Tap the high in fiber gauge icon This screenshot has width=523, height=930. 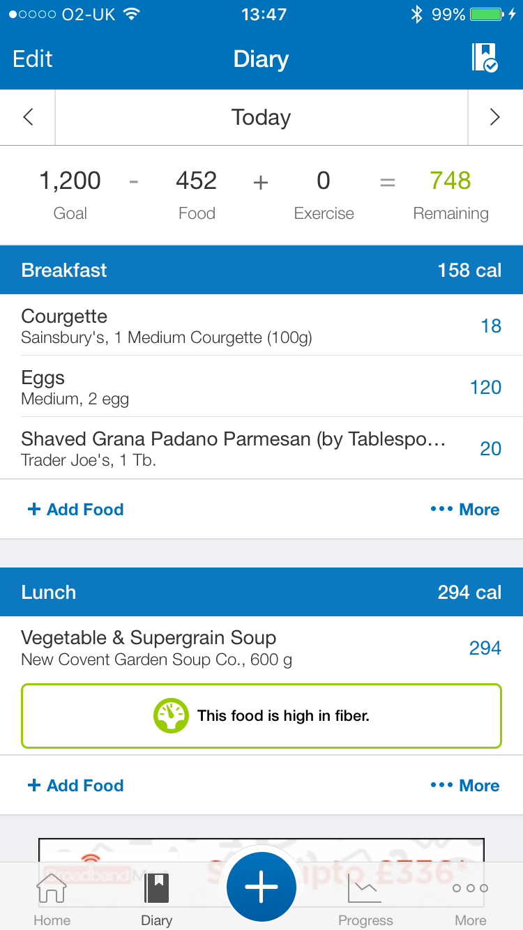171,715
